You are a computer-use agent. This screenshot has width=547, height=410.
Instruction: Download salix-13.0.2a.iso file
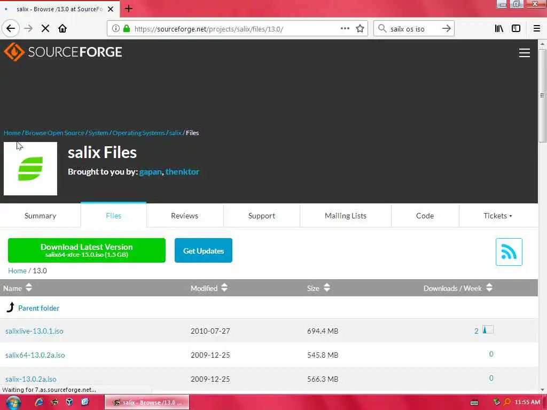tap(30, 379)
